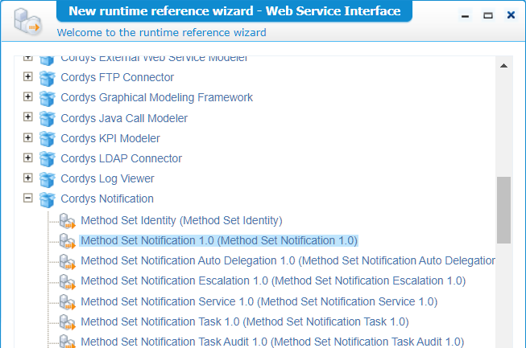Viewport: 526px width, 348px height.
Task: Click the Cordys FTP Connector package icon
Action: [48, 78]
